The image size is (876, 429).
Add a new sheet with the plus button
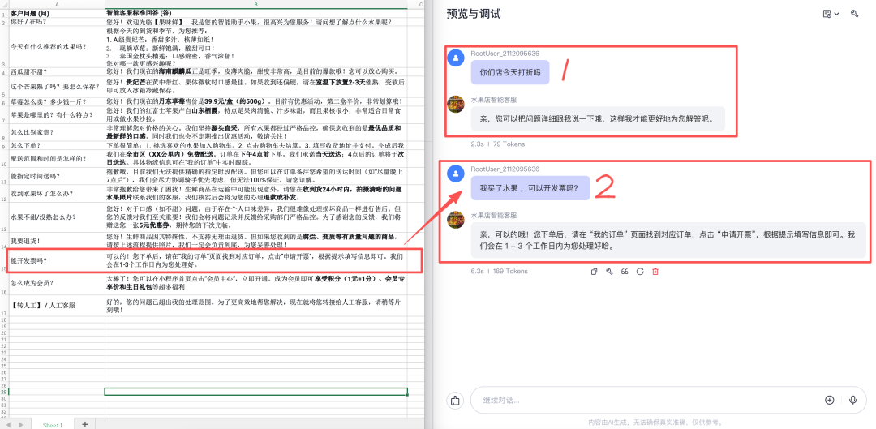(85, 424)
